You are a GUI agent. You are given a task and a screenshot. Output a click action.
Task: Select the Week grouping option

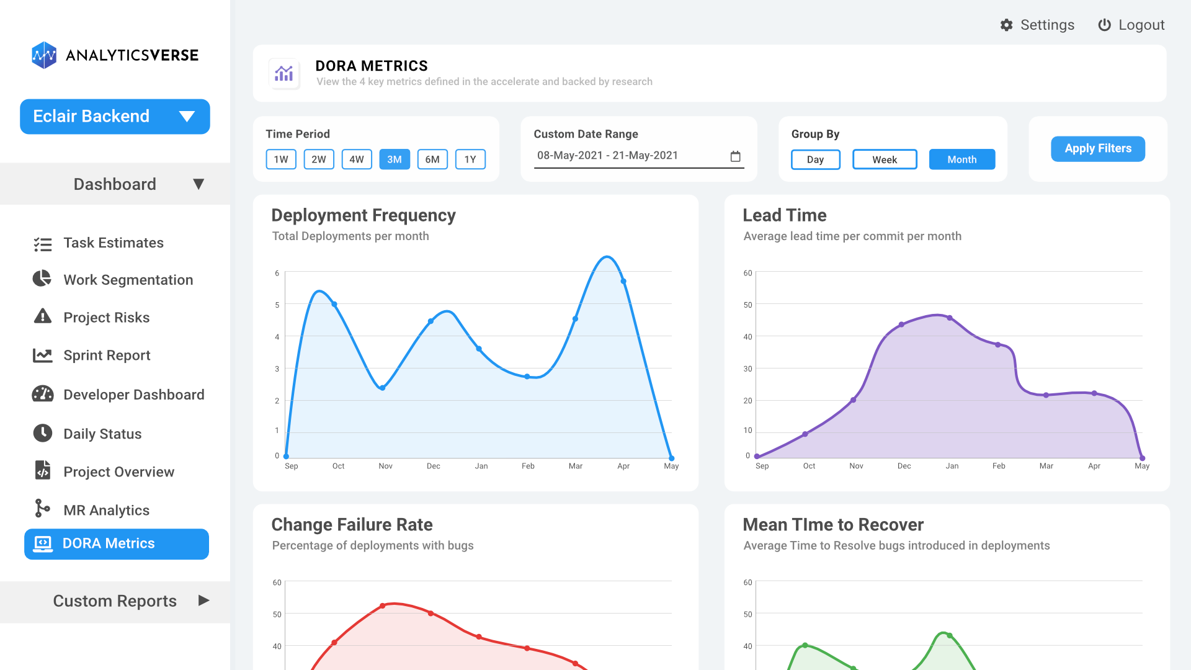[884, 159]
